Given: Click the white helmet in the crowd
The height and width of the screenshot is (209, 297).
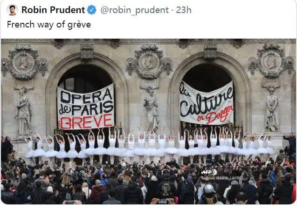Looking at the screenshot, I should [209, 189].
